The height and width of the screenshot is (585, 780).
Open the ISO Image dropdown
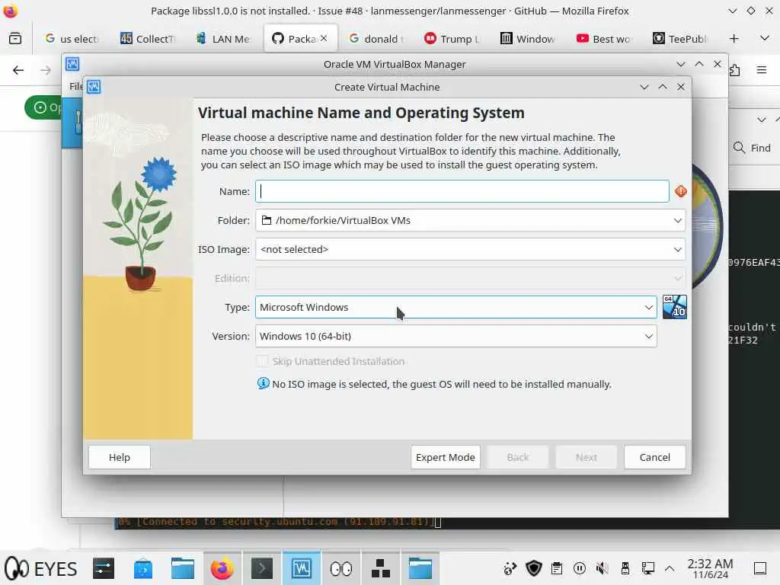tap(470, 249)
